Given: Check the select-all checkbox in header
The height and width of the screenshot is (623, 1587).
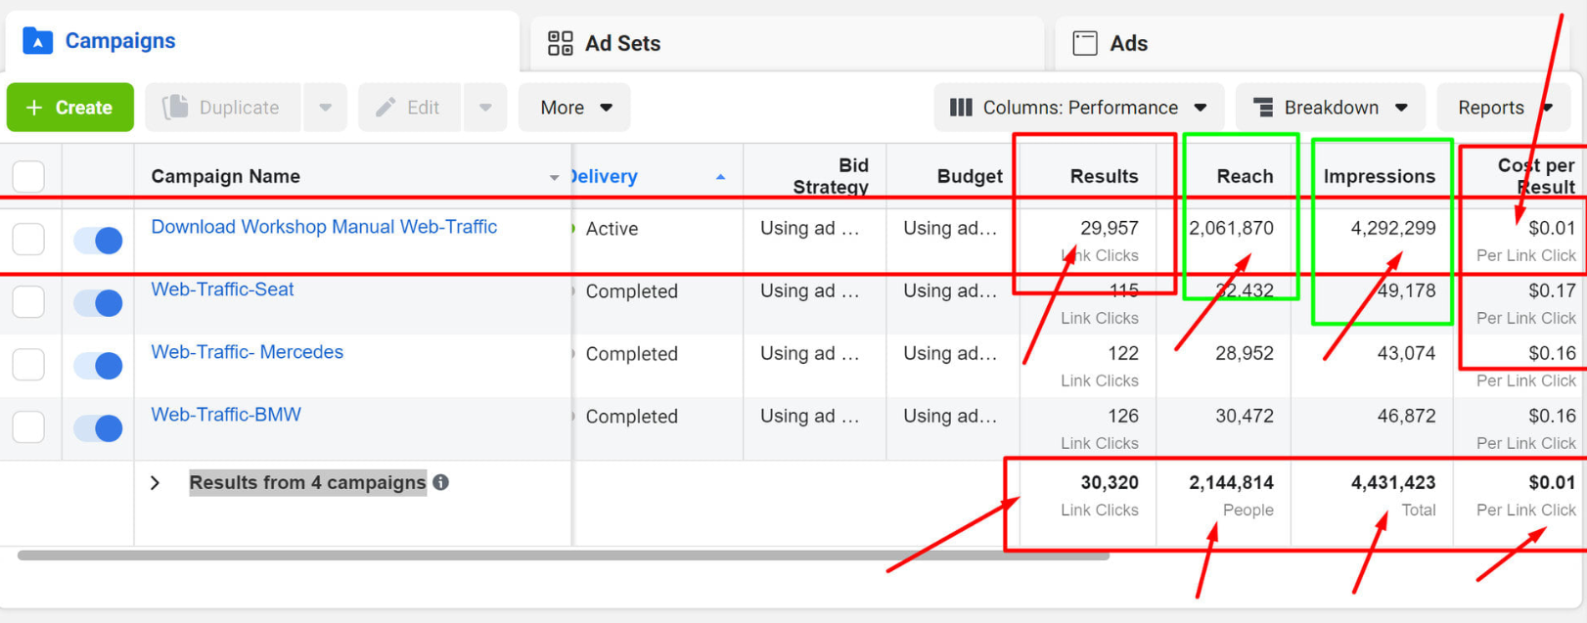Looking at the screenshot, I should [28, 177].
